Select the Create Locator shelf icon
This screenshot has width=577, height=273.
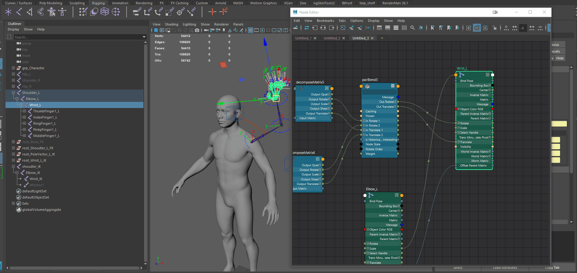click(x=8, y=12)
